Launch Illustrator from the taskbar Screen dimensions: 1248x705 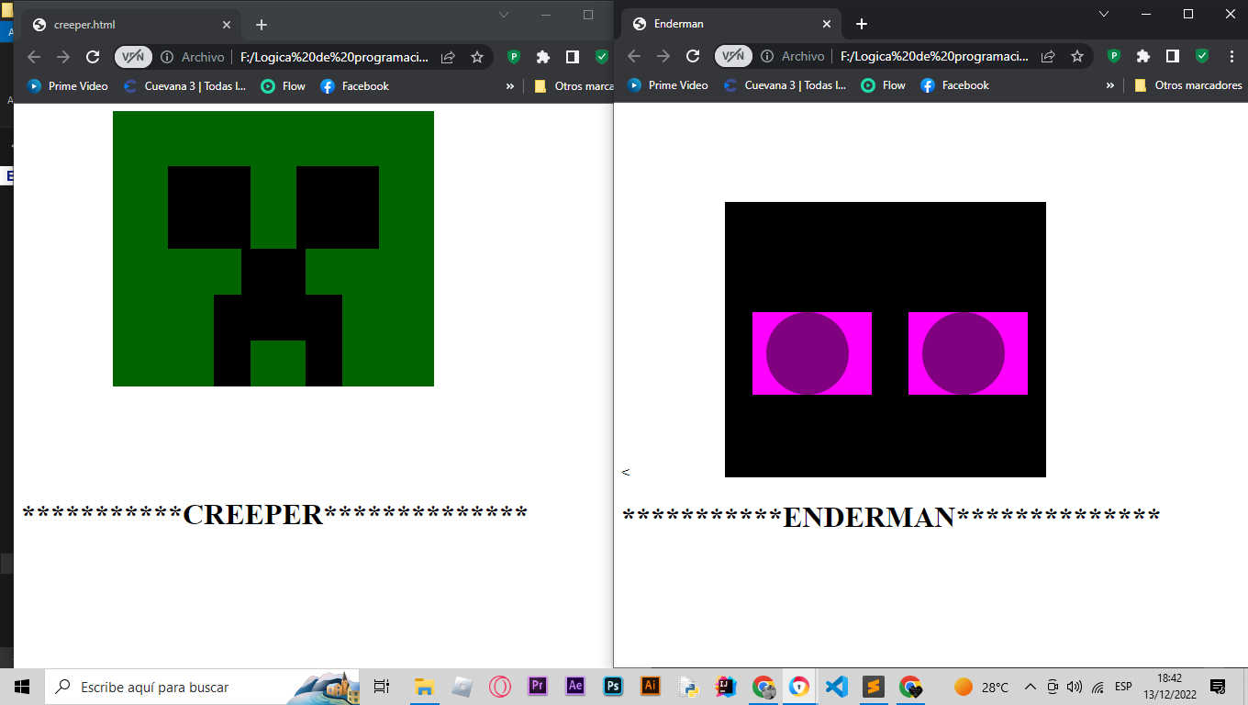(651, 687)
